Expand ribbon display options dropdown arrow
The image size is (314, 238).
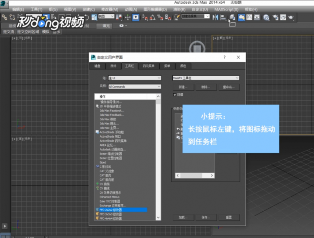[x=126, y=26]
